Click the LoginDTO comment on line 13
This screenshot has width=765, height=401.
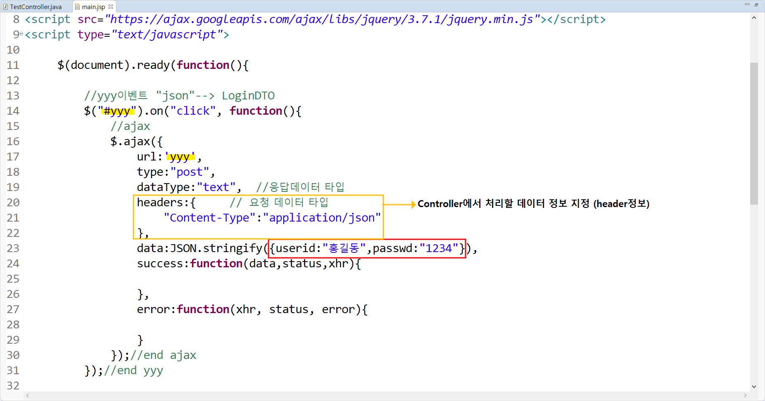pos(248,96)
